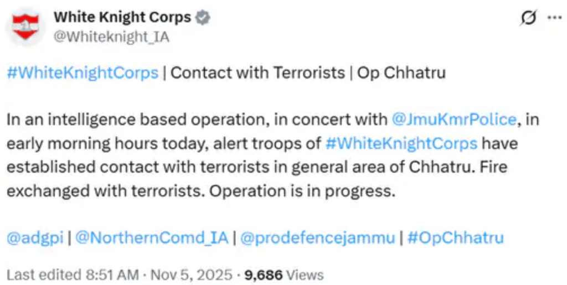Image resolution: width=567 pixels, height=285 pixels.
Task: Open #WhiteKnightCorps hashtag in the headline line
Action: point(83,73)
